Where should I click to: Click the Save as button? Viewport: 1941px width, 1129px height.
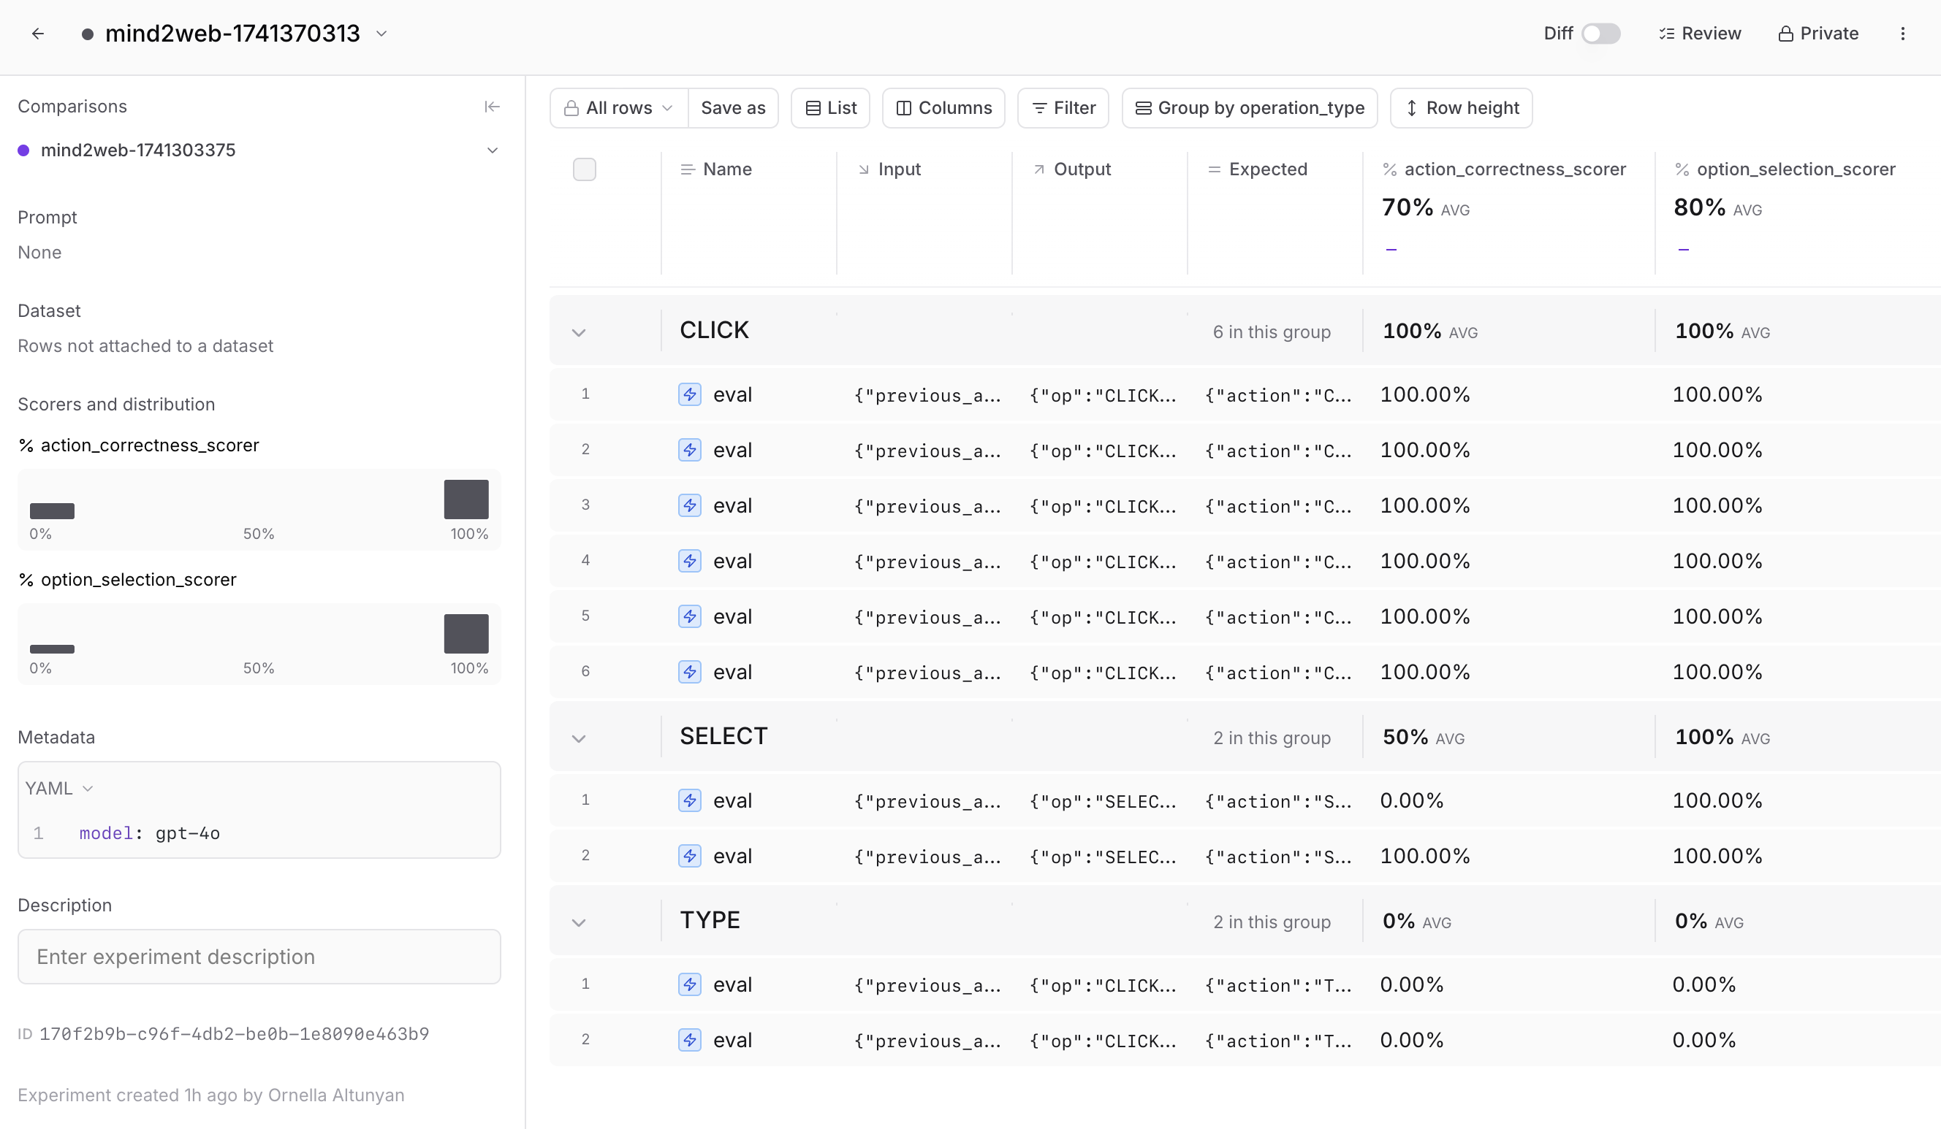point(732,108)
